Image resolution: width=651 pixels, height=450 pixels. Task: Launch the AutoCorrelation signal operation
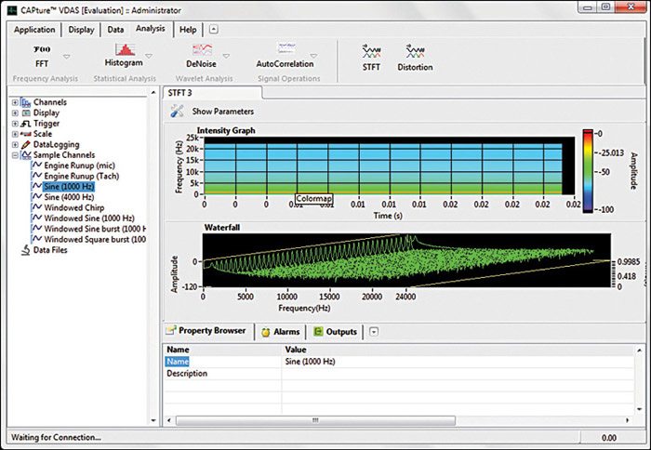pos(285,54)
